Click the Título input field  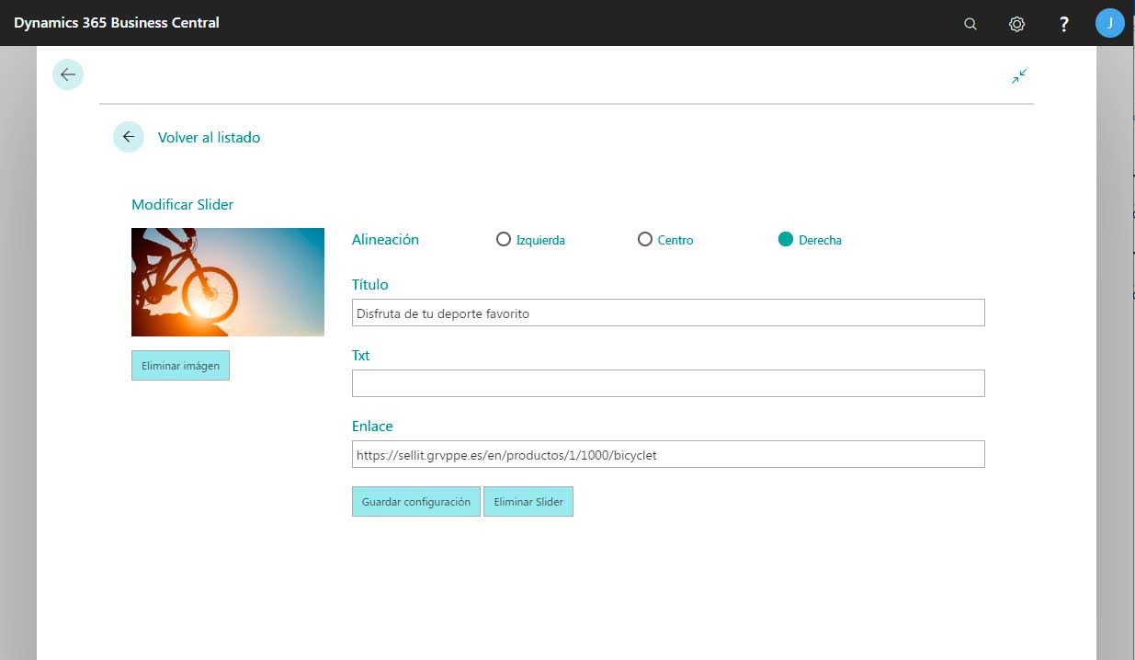coord(668,313)
